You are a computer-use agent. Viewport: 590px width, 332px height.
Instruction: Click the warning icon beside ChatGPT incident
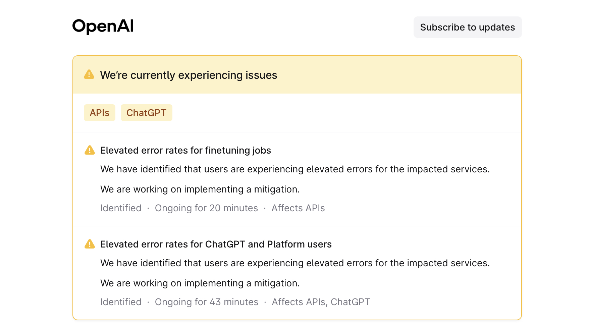90,244
